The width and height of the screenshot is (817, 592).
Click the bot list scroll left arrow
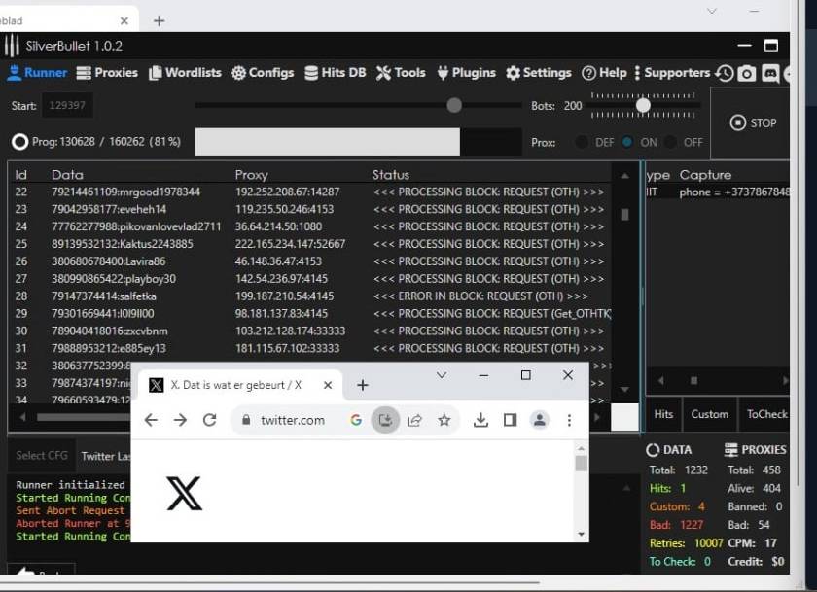22,417
